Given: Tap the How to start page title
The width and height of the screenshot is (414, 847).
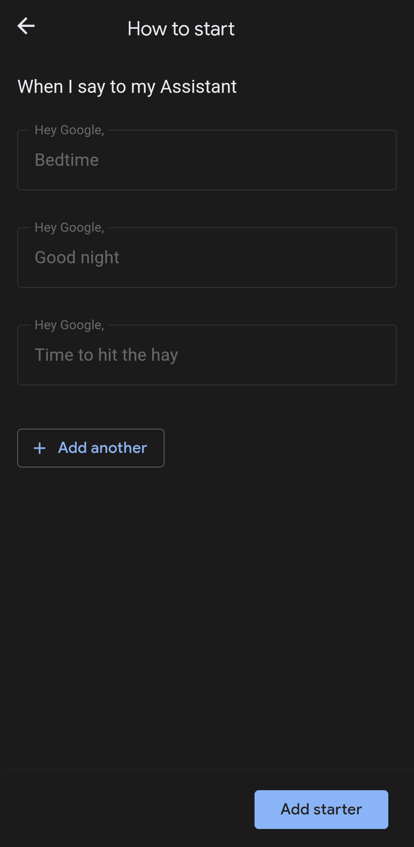Looking at the screenshot, I should [181, 29].
